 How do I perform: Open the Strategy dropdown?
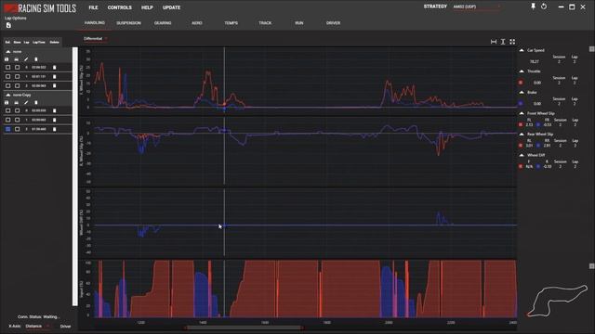(x=476, y=6)
